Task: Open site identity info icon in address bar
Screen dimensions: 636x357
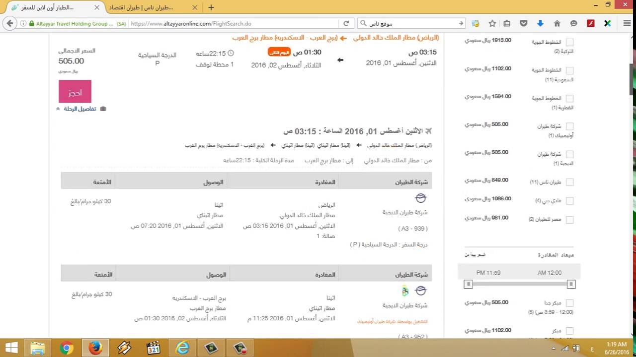Action: tap(23, 23)
